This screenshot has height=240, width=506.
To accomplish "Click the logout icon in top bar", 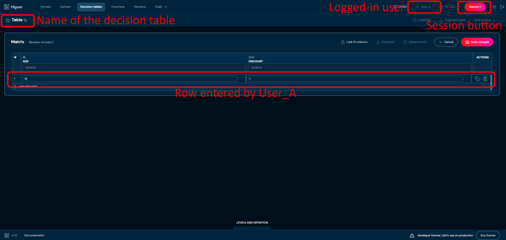I will [502, 7].
